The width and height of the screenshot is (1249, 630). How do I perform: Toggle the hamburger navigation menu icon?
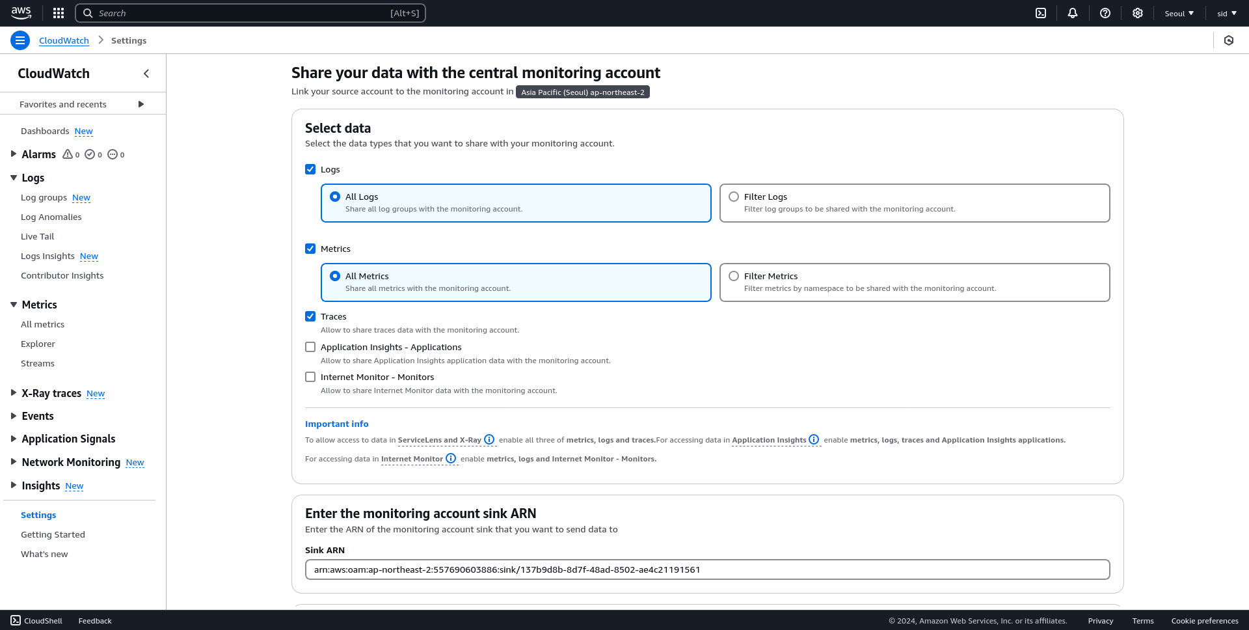tap(20, 40)
